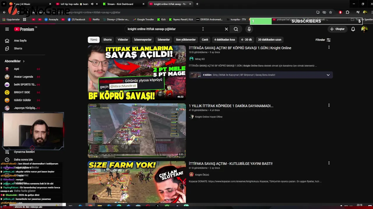Open the SiZE FARM YOK video thumbnail

point(137,182)
